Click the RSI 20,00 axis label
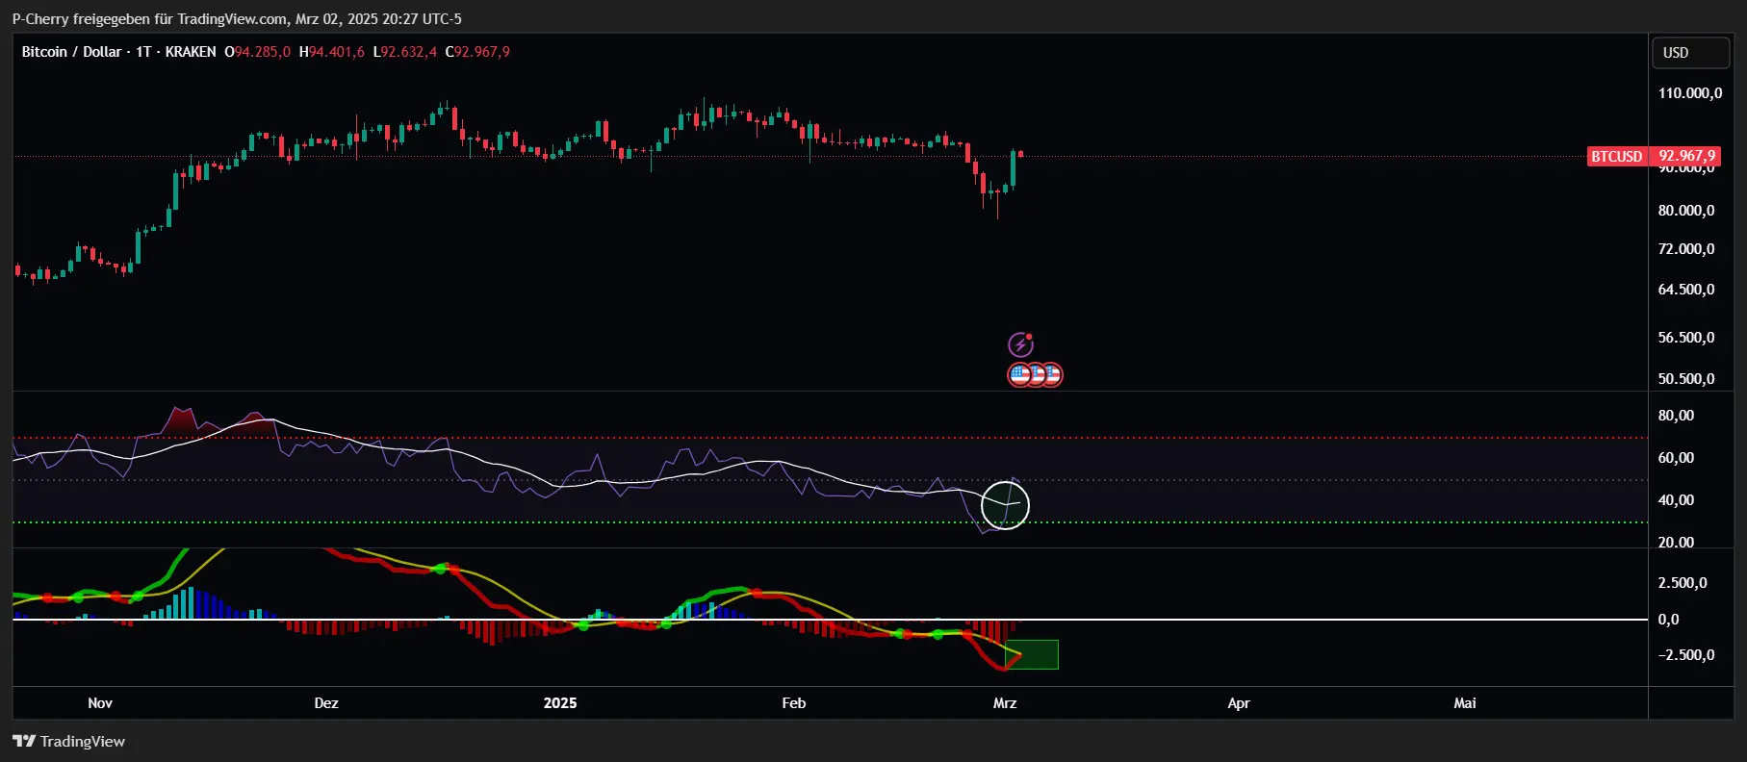The height and width of the screenshot is (762, 1747). 1676,543
